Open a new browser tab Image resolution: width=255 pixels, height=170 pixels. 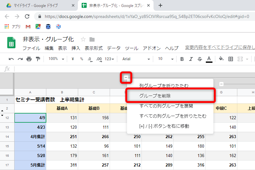pyautogui.click(x=160, y=5)
